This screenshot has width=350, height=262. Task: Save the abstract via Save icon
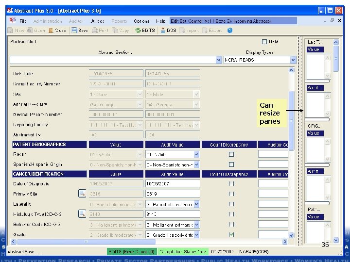(74, 30)
